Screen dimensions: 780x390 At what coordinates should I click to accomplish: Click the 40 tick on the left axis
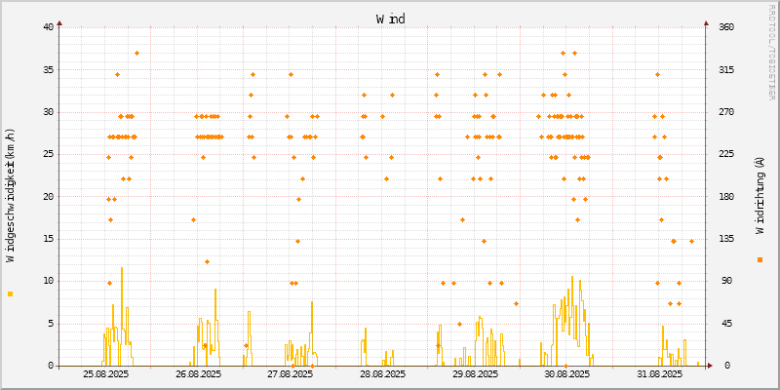click(x=48, y=27)
